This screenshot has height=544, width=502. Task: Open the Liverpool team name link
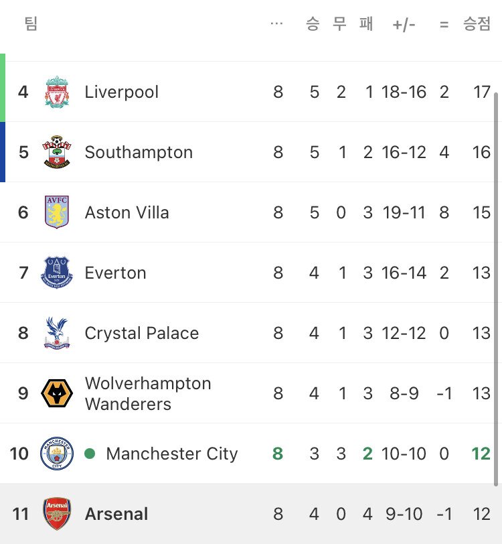122,92
